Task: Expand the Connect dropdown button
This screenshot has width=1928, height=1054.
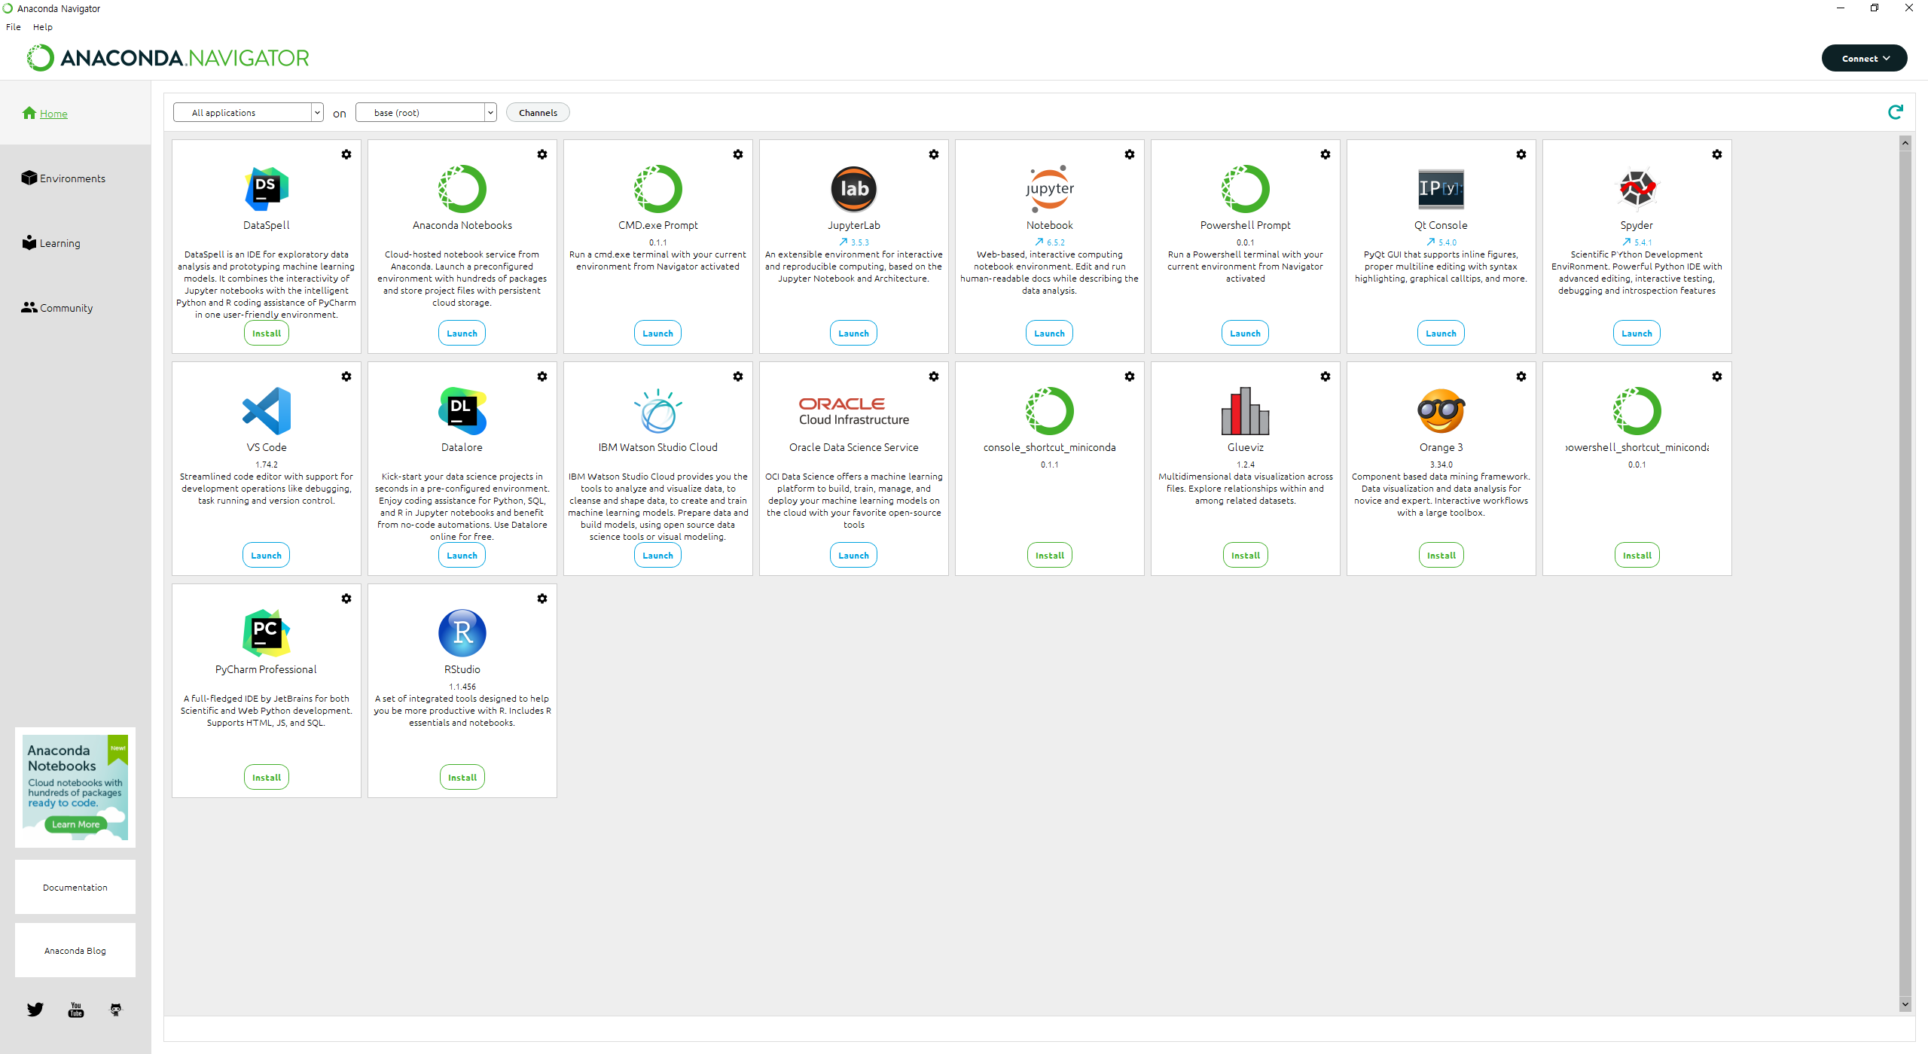Action: tap(1864, 58)
